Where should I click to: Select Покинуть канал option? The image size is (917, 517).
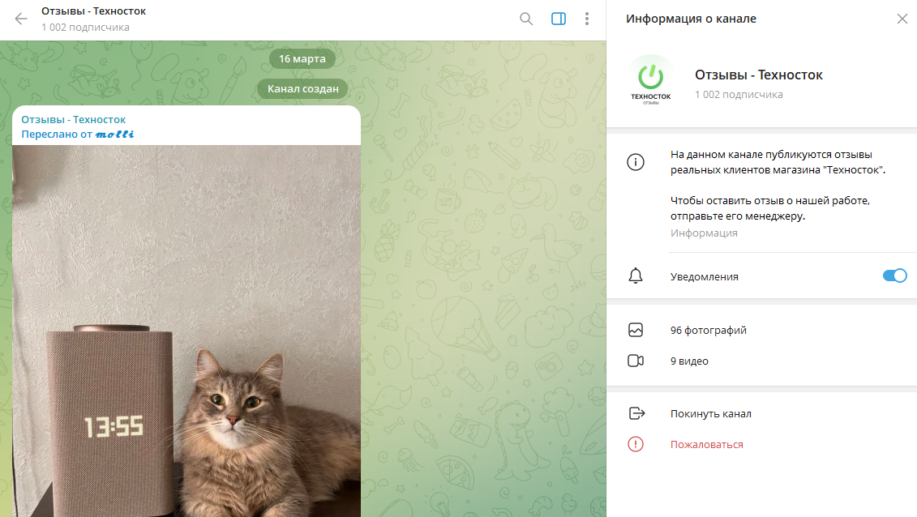(710, 413)
